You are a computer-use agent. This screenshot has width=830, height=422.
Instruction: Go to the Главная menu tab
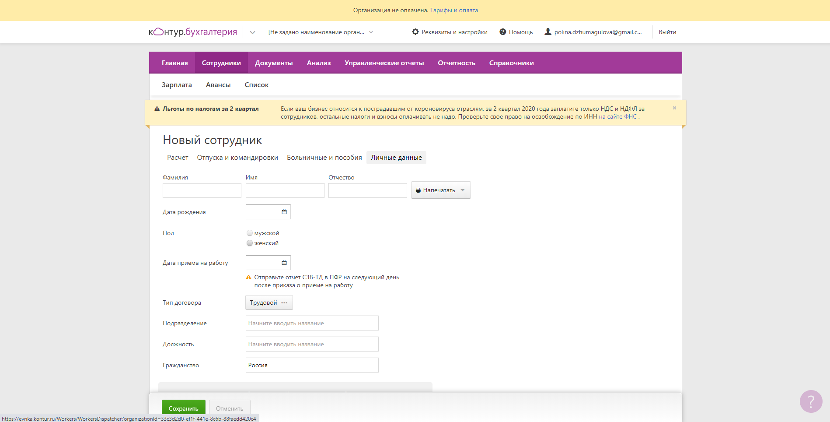pos(174,63)
